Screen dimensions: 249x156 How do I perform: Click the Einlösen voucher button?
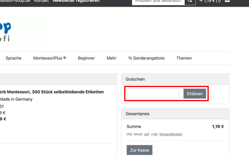pos(195,94)
